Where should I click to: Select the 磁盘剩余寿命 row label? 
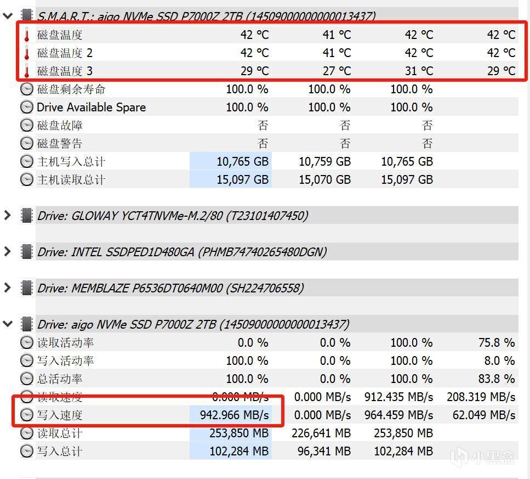coord(71,89)
